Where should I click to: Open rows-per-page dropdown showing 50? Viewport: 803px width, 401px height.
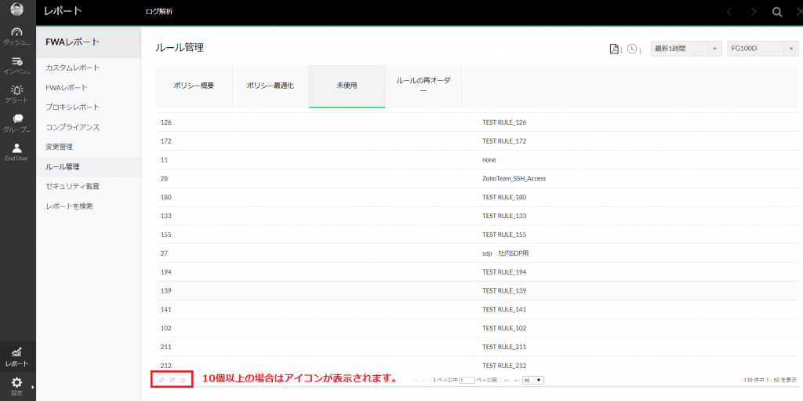(533, 380)
